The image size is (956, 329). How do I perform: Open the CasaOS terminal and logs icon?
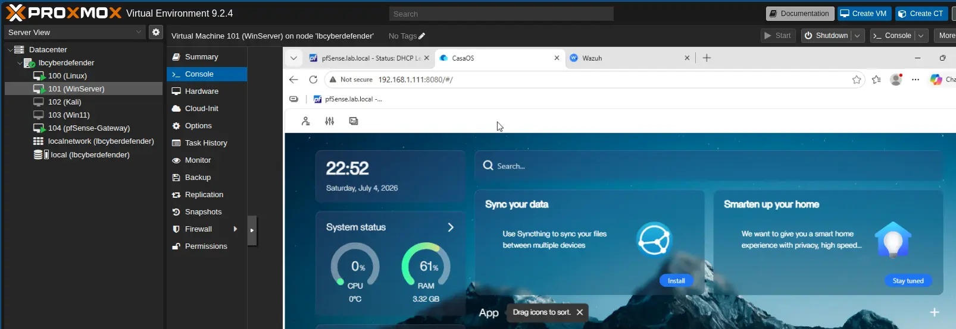354,121
